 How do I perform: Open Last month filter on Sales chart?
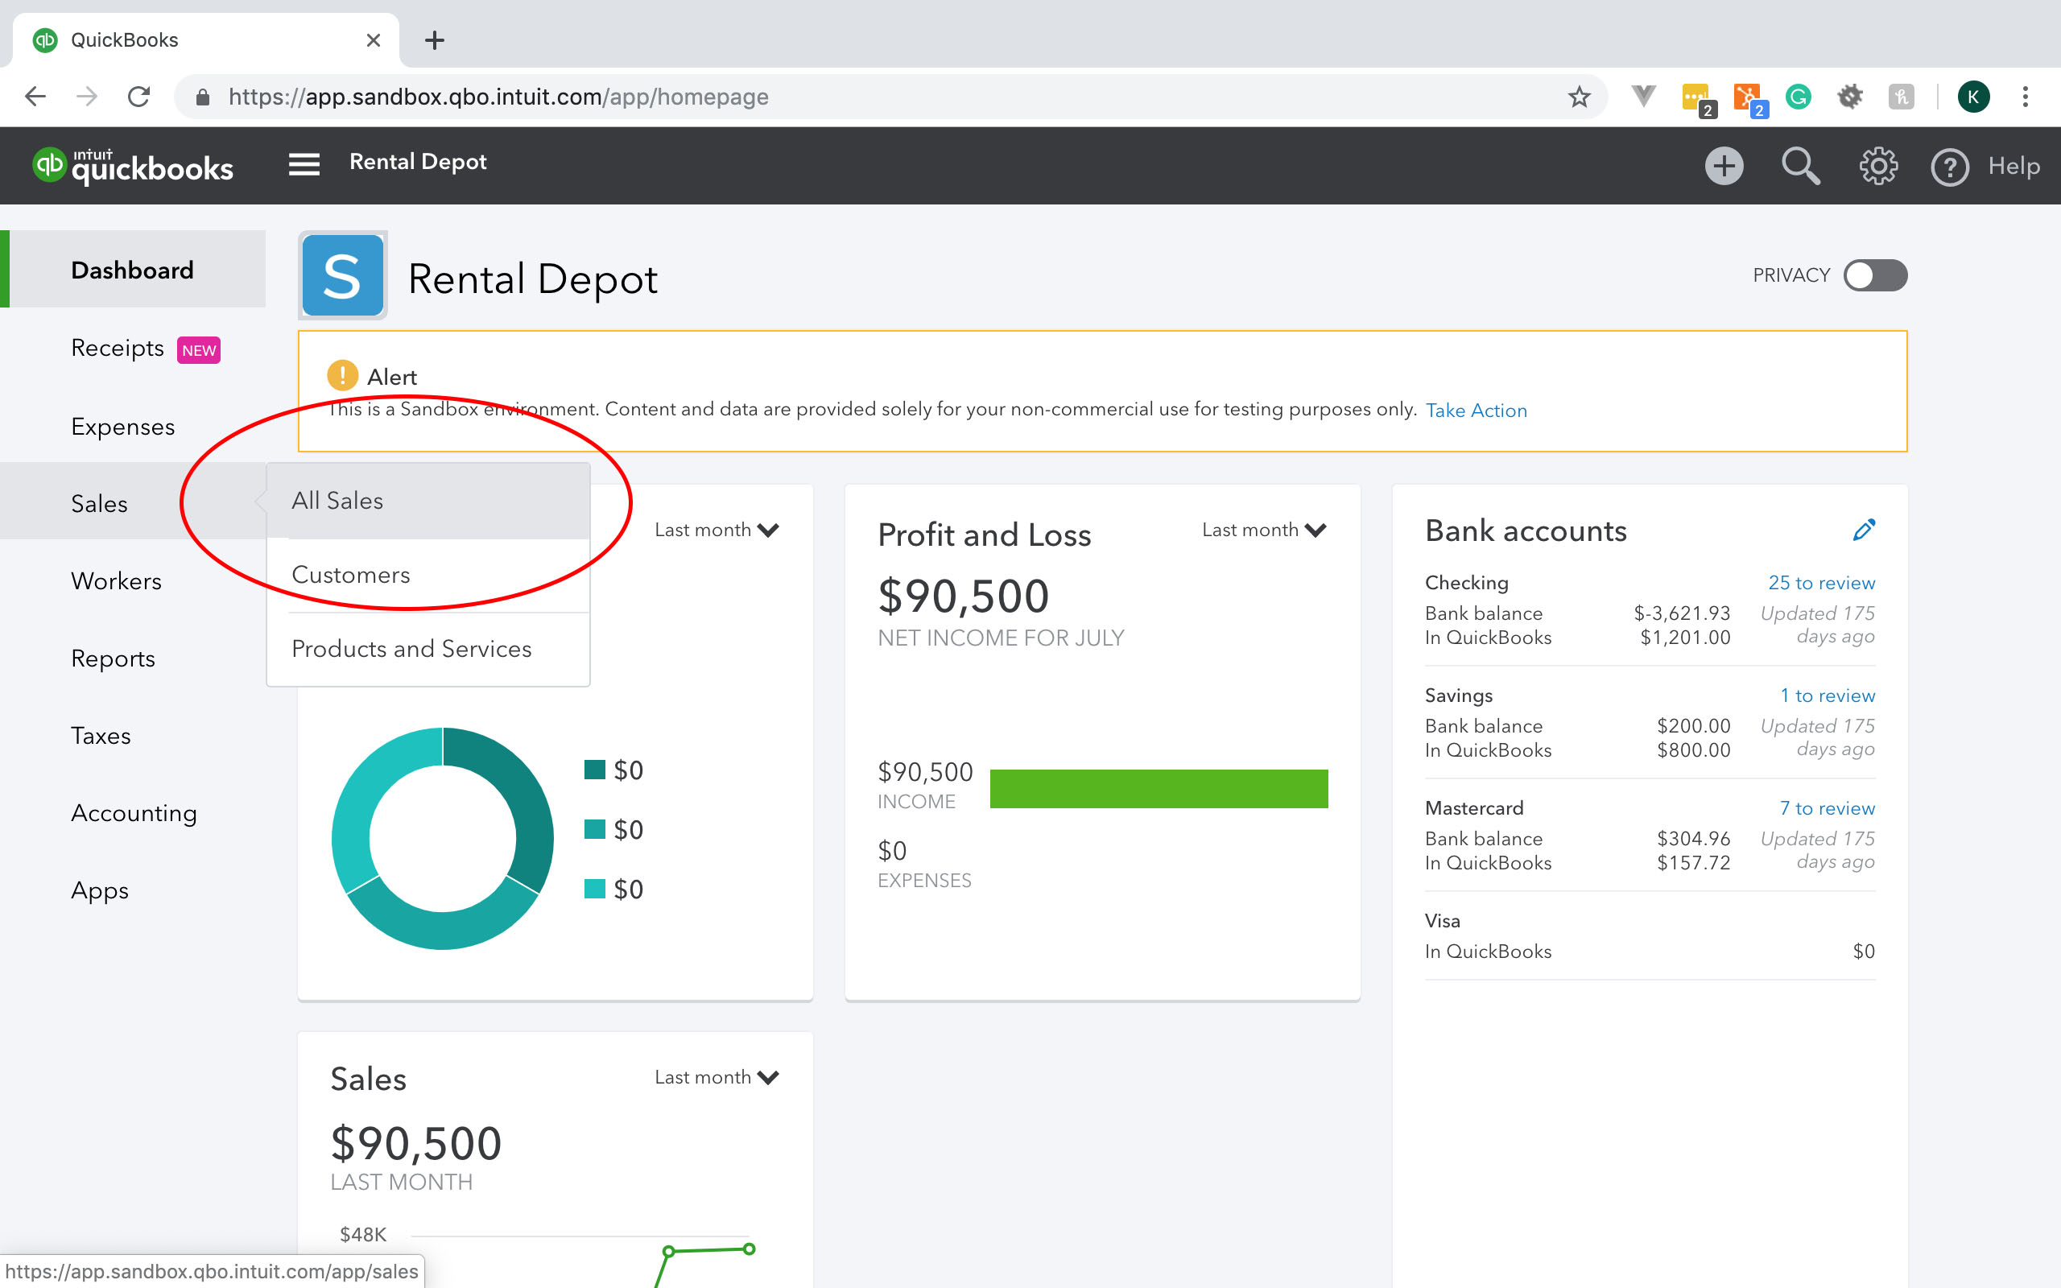click(717, 1077)
